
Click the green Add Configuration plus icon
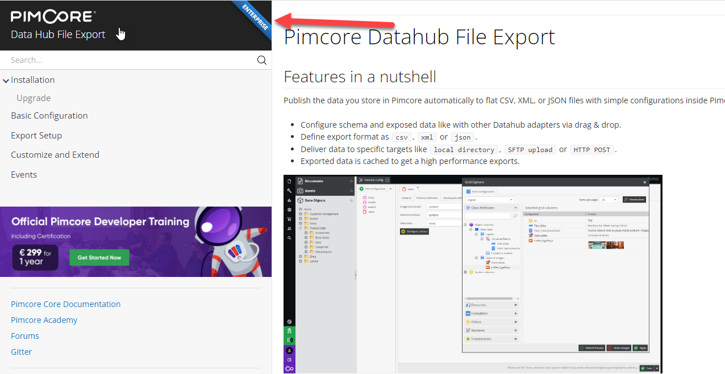[x=361, y=188]
